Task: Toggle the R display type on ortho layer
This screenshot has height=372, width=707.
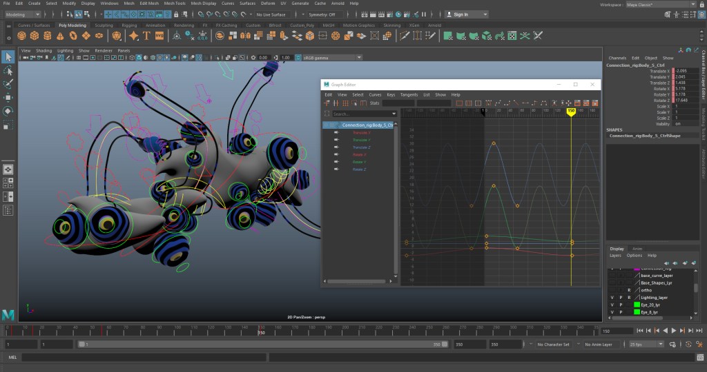Action: (629, 290)
